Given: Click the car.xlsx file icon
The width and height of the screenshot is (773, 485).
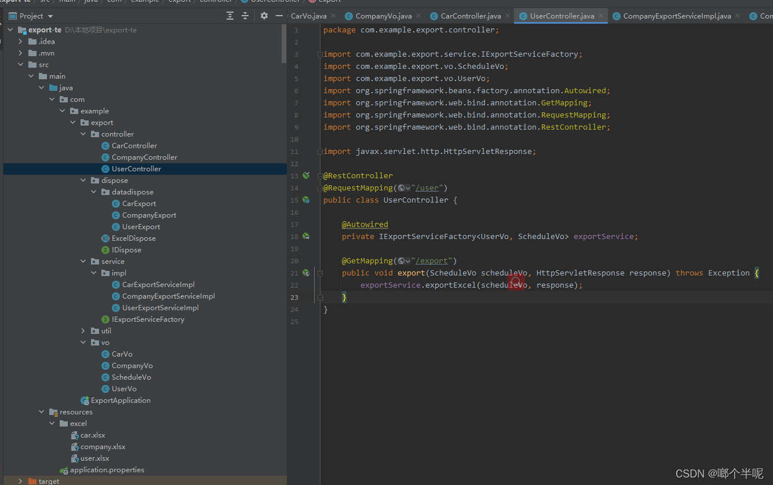Looking at the screenshot, I should click(75, 435).
